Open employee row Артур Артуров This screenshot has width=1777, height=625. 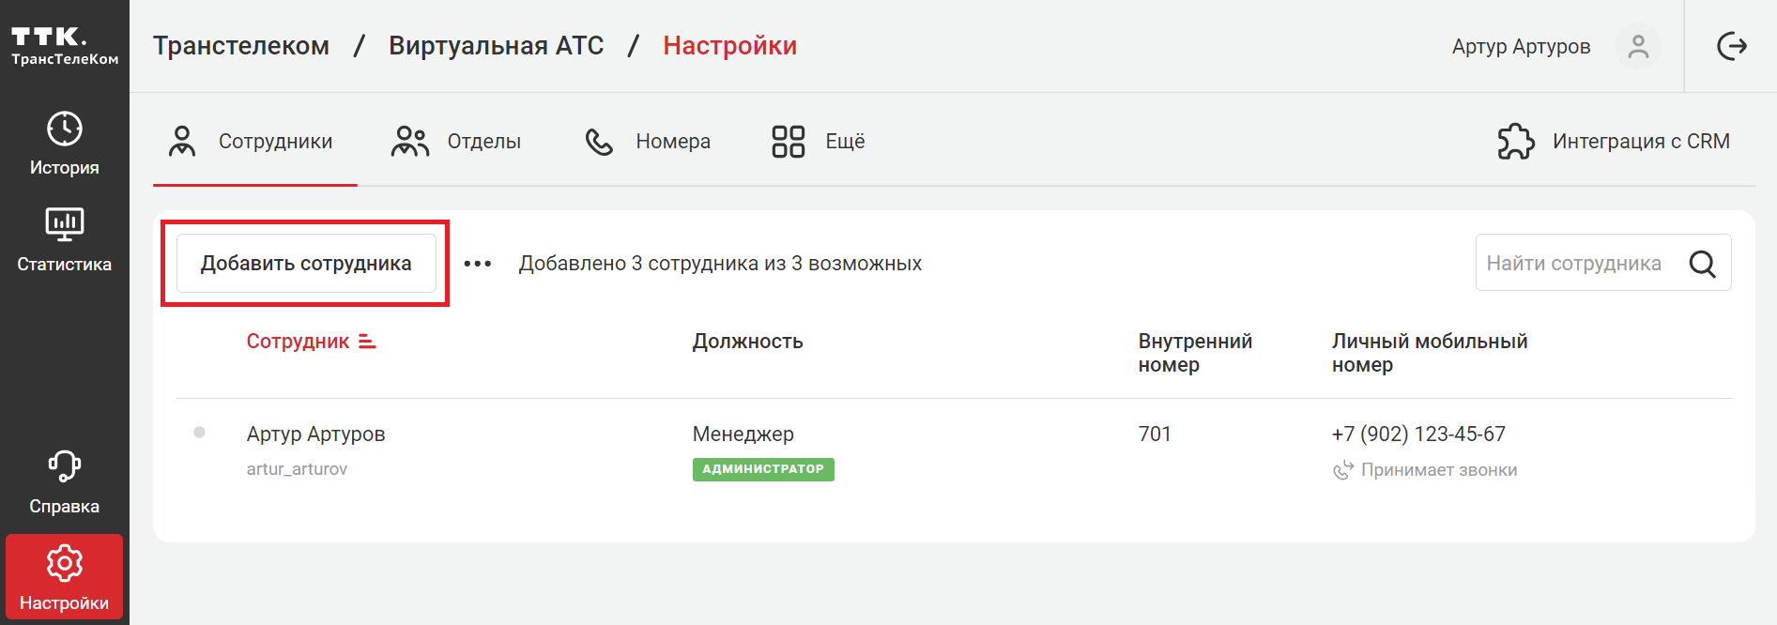click(315, 434)
